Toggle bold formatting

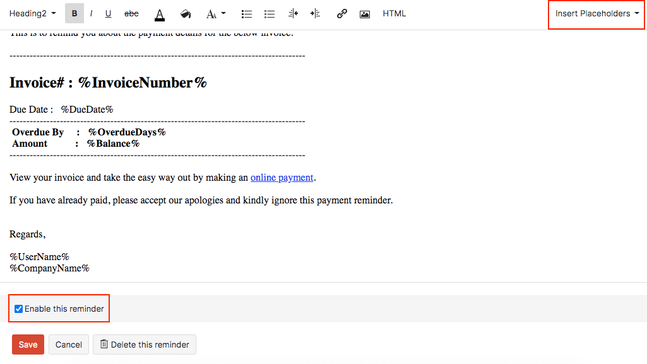point(74,13)
